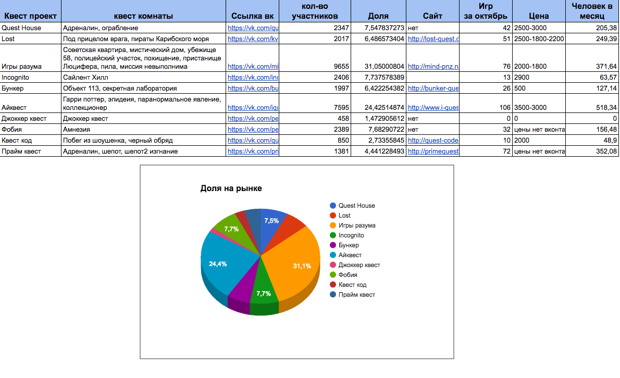Open the lost-quest site link

433,39
